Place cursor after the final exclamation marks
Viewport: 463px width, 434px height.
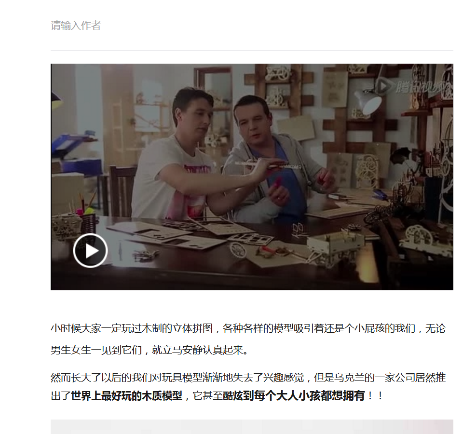[385, 396]
